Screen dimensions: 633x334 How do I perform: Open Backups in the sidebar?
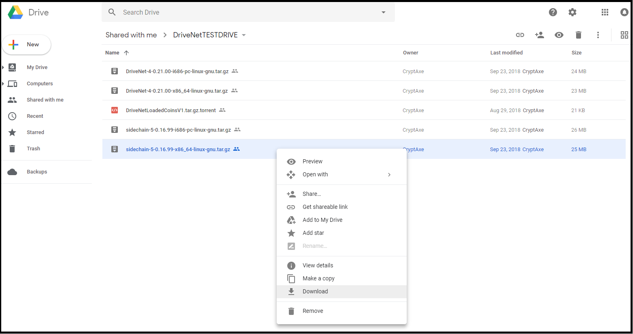point(37,172)
